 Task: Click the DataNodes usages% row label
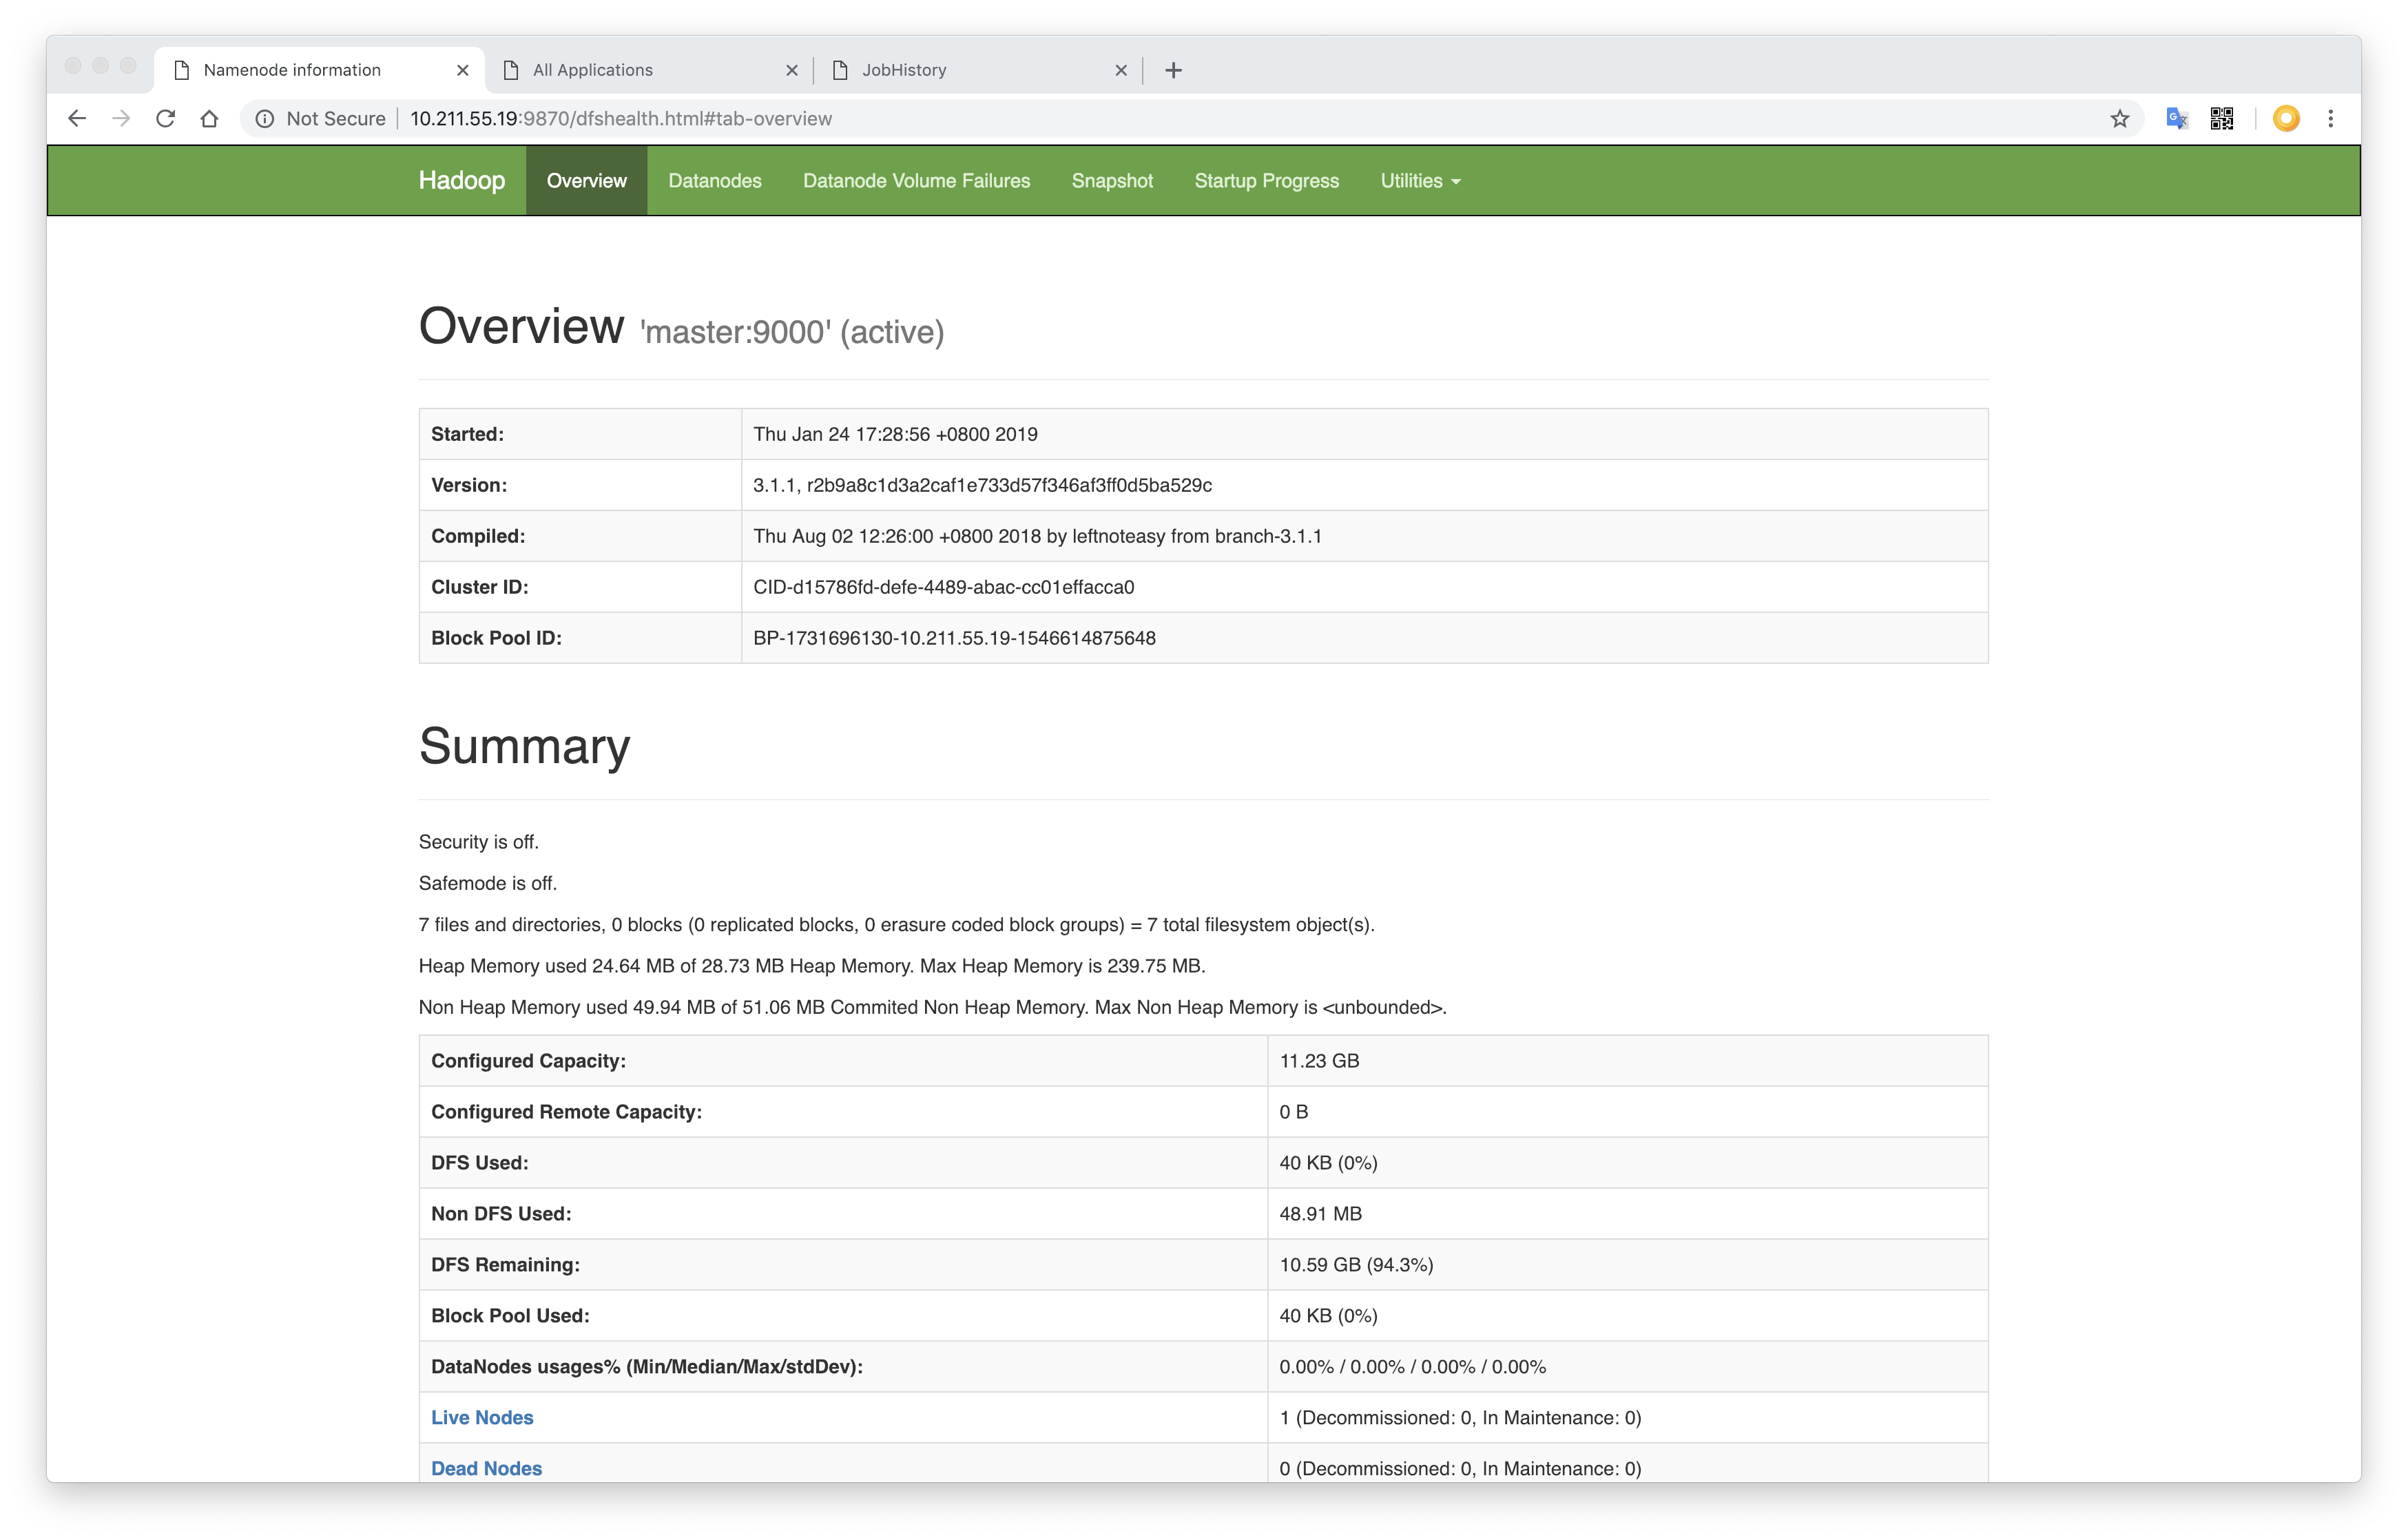[647, 1367]
